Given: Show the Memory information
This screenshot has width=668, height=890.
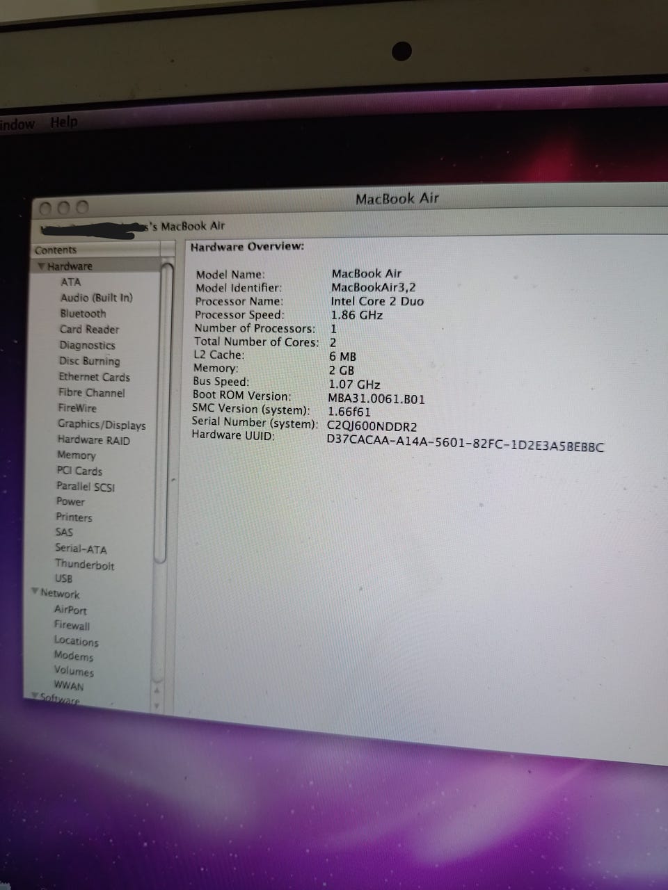Looking at the screenshot, I should [x=77, y=455].
